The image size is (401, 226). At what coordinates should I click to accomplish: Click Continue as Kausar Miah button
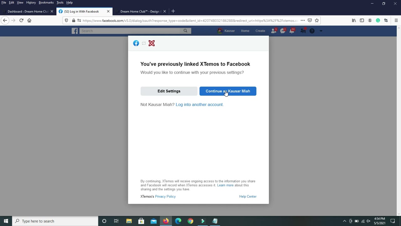click(228, 91)
